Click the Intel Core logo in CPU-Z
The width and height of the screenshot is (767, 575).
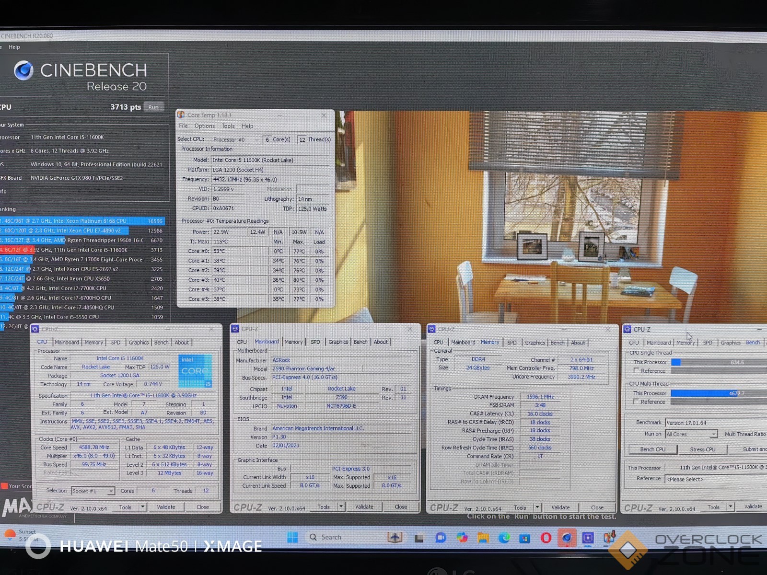click(x=195, y=371)
